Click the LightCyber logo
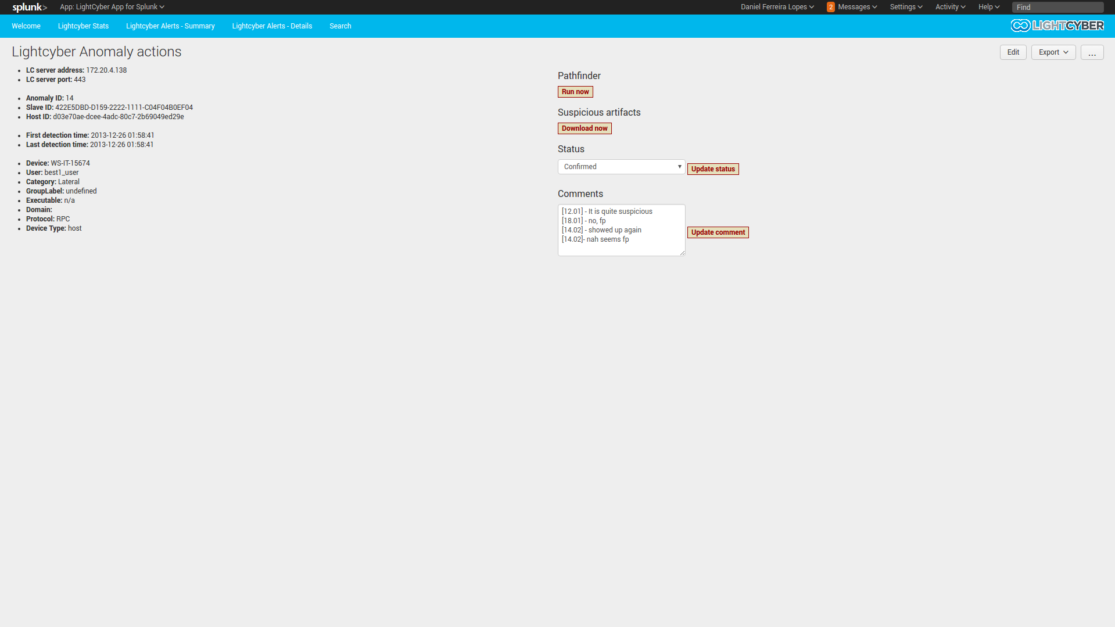 point(1057,26)
